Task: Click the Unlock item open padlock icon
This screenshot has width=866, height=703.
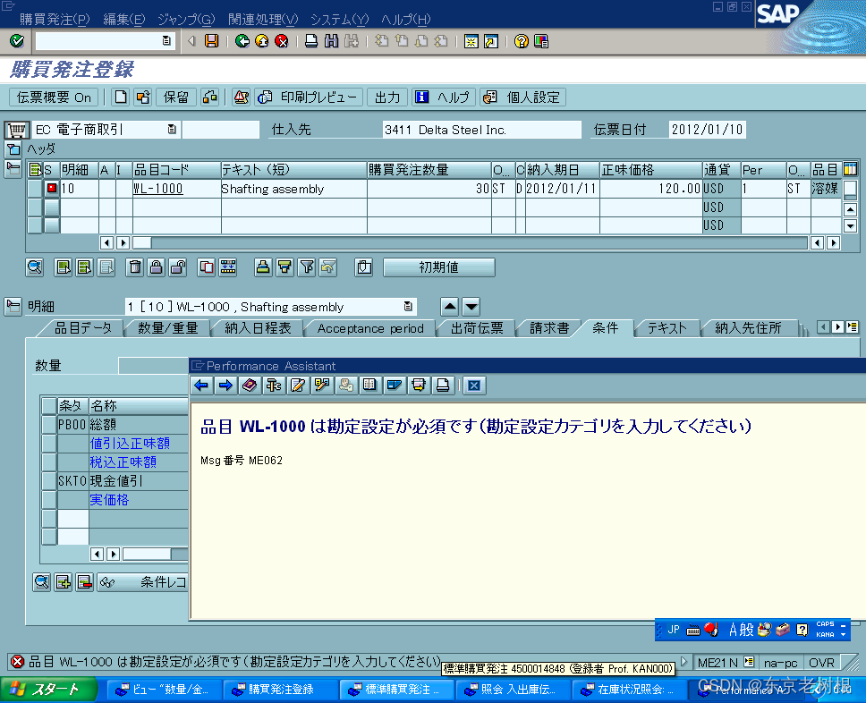Action: (178, 267)
